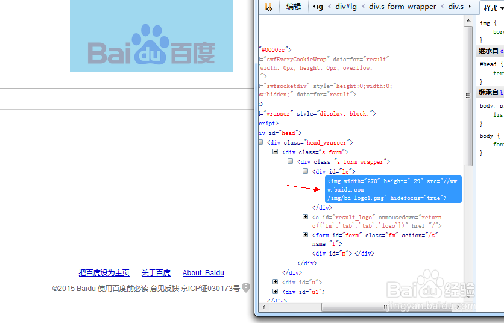
Task: Click the "#0000cc" attribute text
Action: pyautogui.click(x=275, y=50)
